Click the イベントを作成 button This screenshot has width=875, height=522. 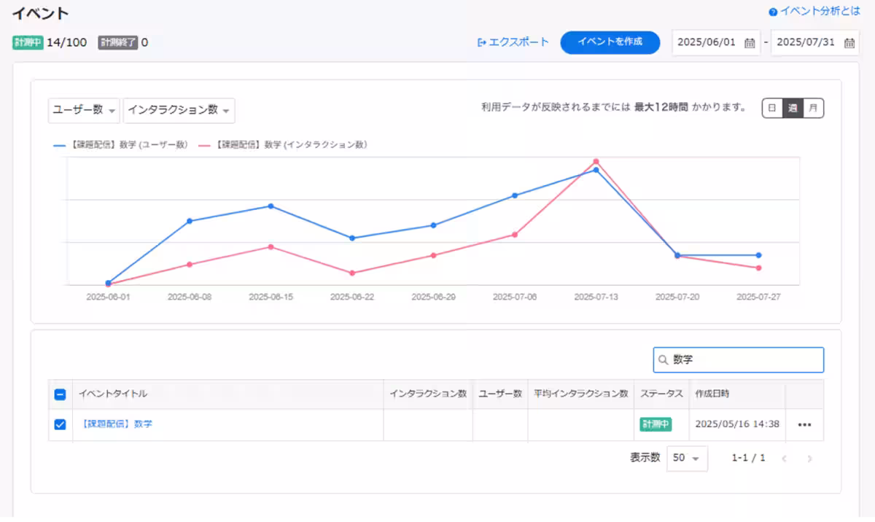point(610,42)
